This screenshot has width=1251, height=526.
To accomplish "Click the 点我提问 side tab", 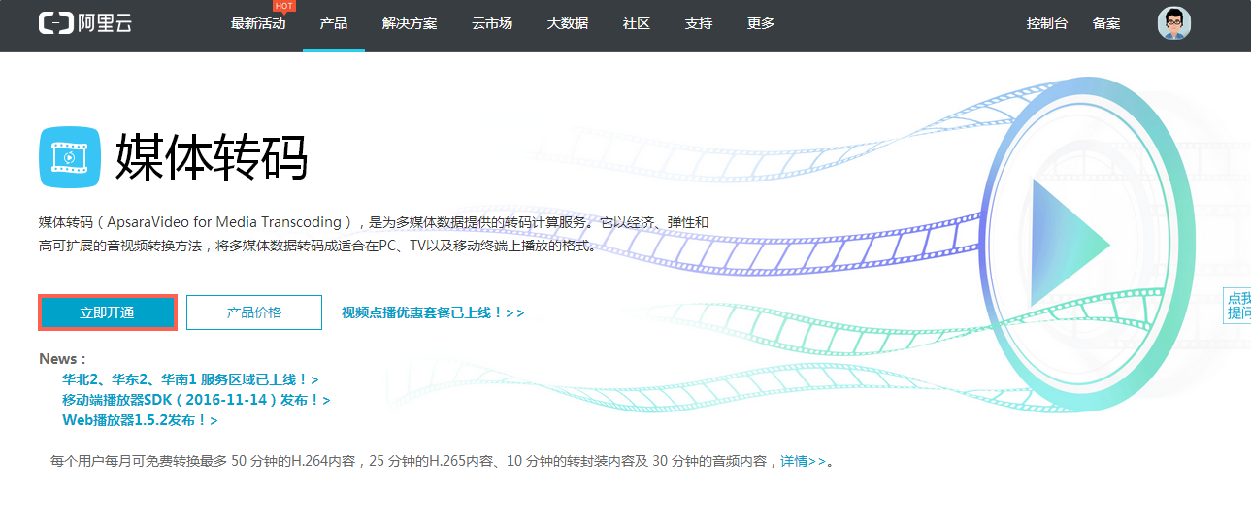I will click(1238, 306).
